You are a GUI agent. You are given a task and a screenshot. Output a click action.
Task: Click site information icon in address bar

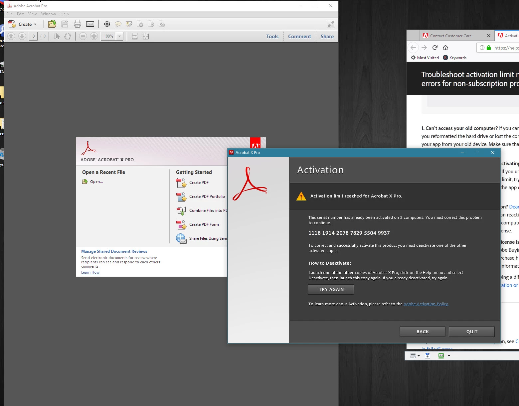(482, 48)
